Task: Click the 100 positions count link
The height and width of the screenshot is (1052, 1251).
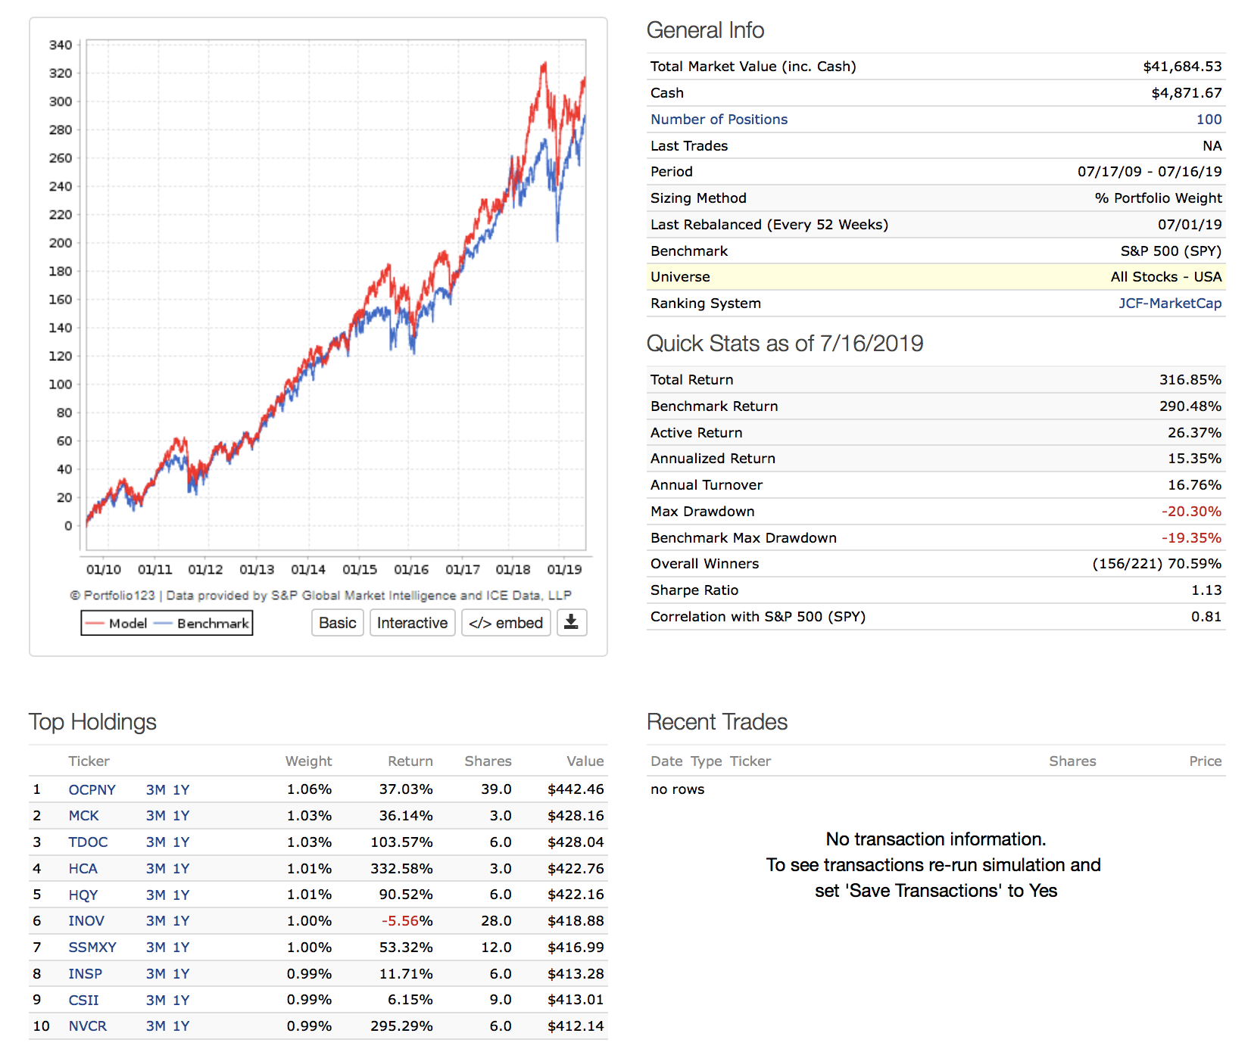Action: click(x=1209, y=120)
